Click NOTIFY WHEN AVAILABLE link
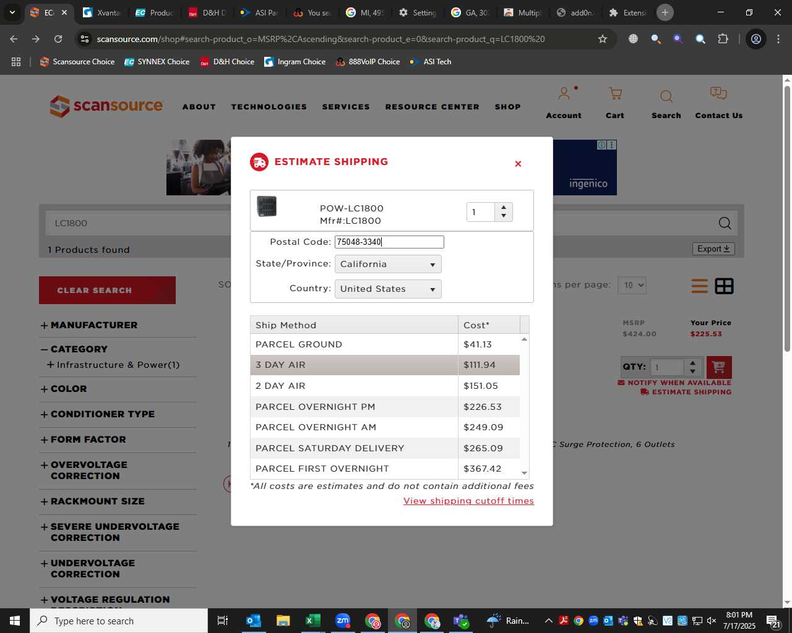The height and width of the screenshot is (633, 792). pyautogui.click(x=674, y=383)
